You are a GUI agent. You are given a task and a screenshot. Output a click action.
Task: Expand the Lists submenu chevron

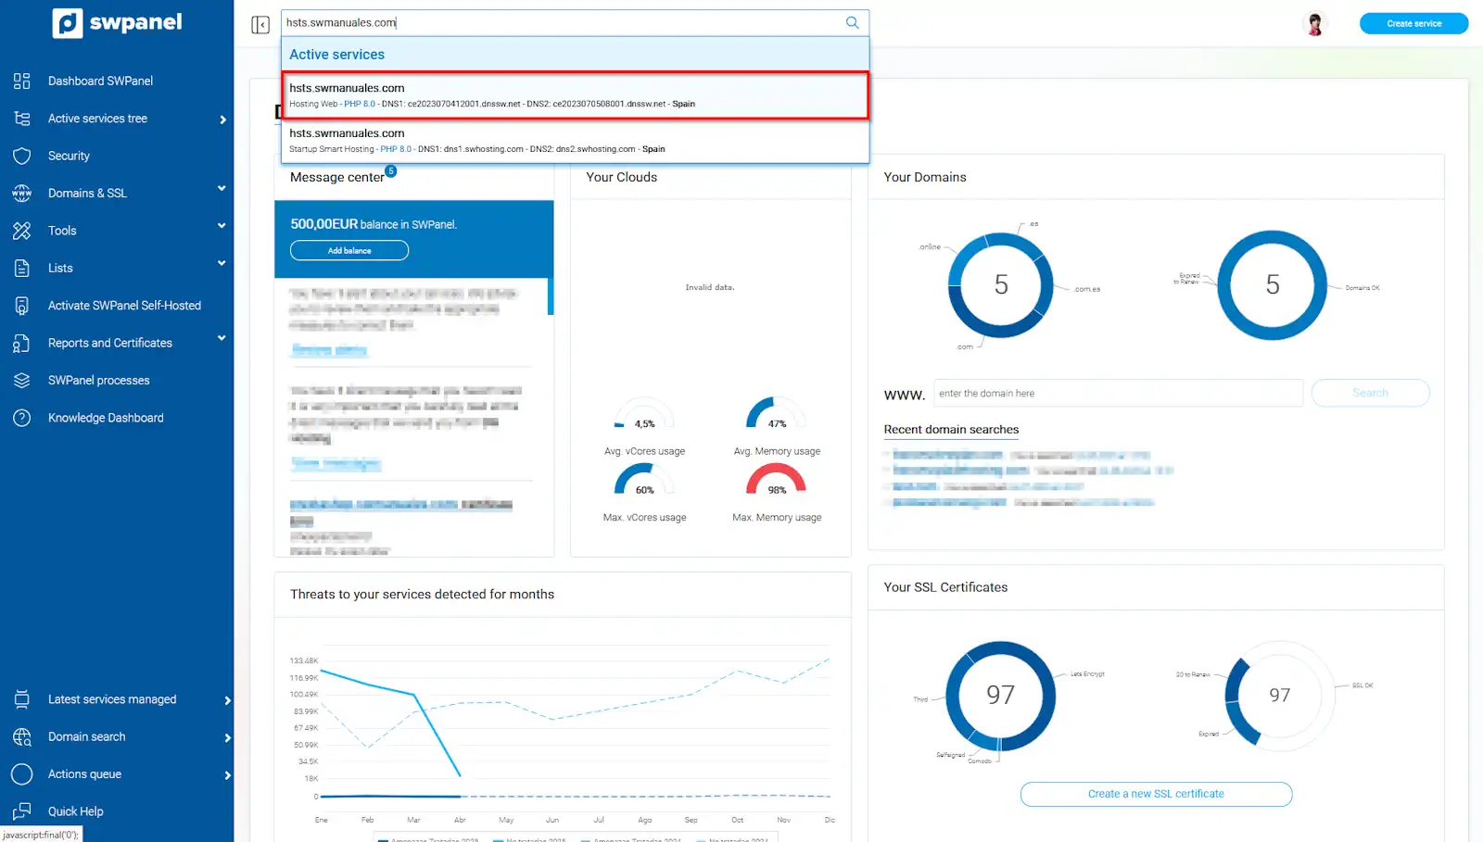coord(222,263)
